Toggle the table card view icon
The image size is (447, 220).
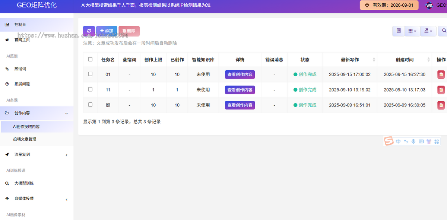399,31
